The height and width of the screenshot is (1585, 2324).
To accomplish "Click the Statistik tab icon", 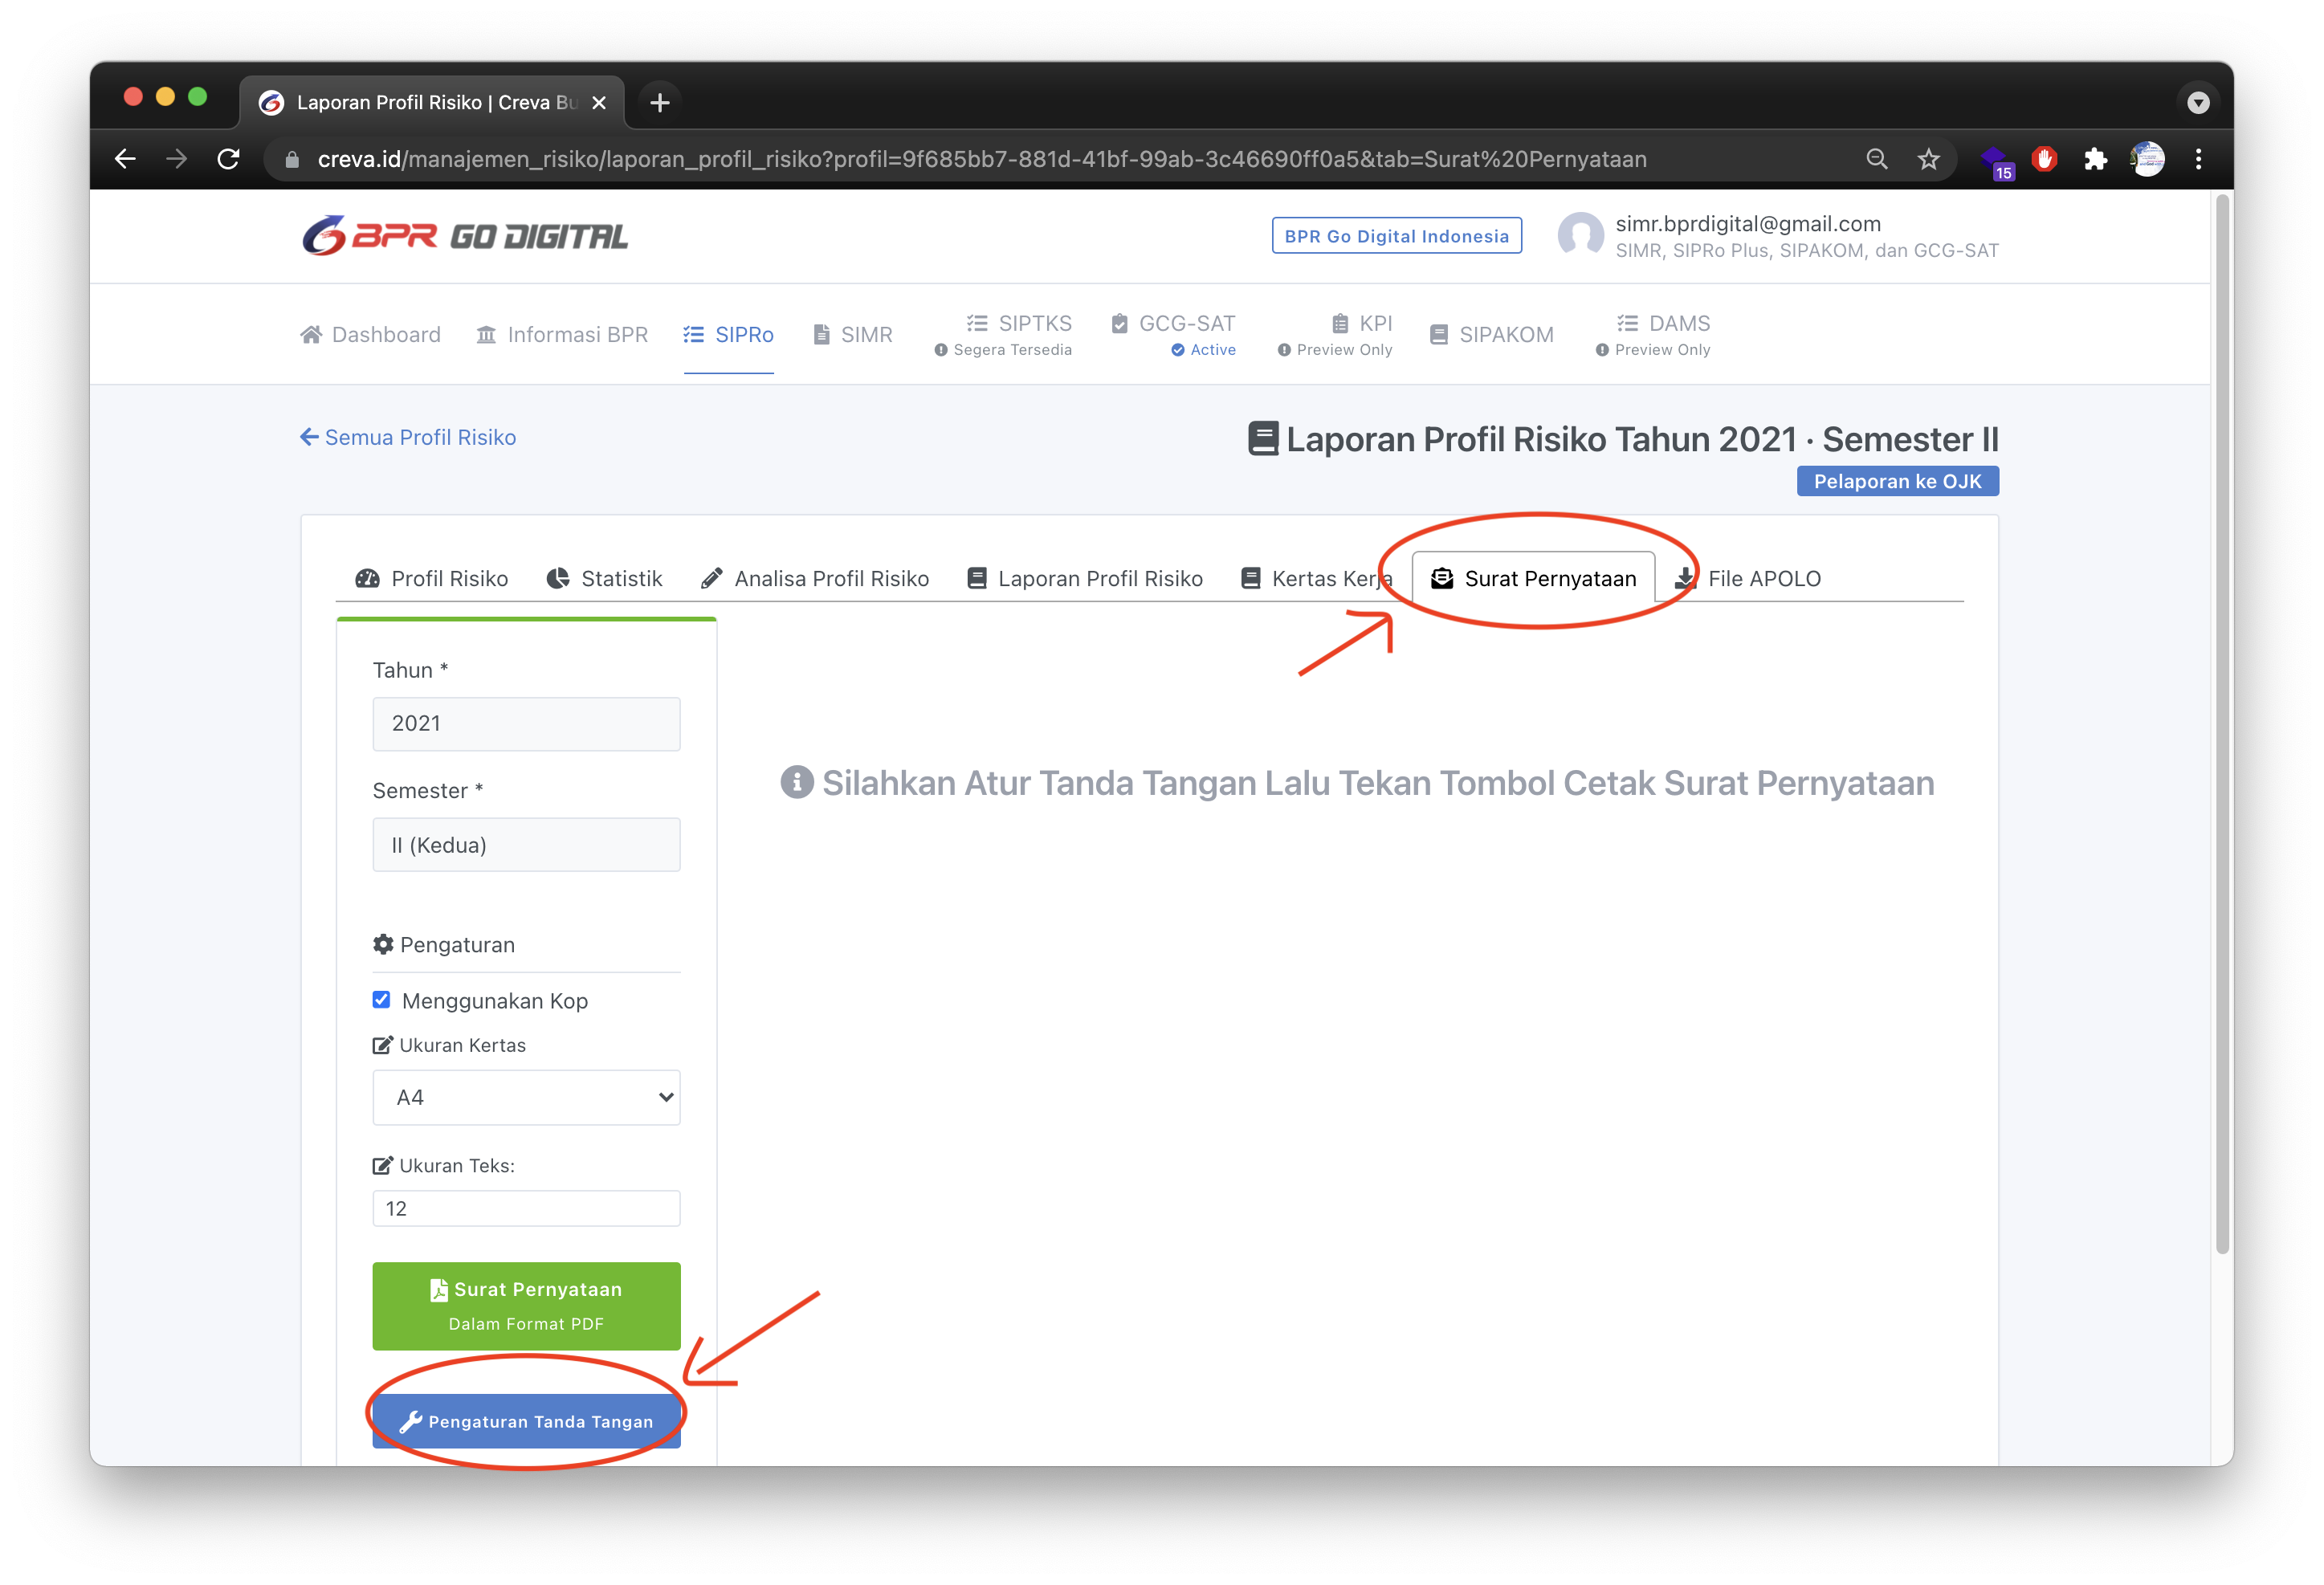I will click(x=558, y=579).
